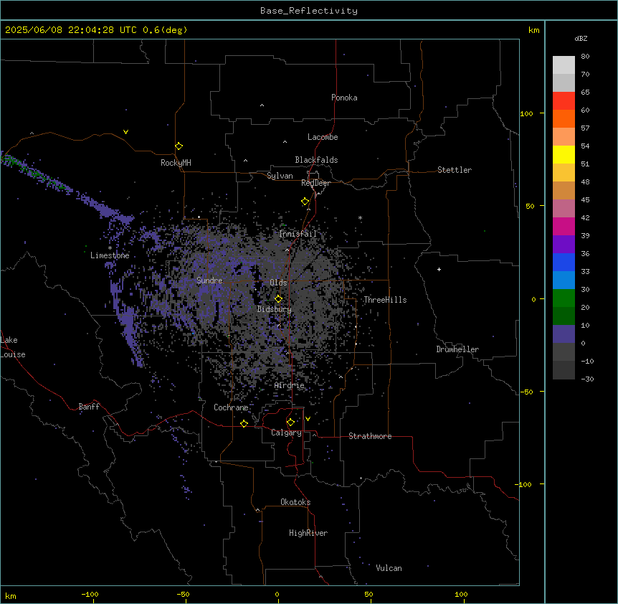This screenshot has height=604, width=618.
Task: Click the Lake Louise label
Action: tap(13, 347)
